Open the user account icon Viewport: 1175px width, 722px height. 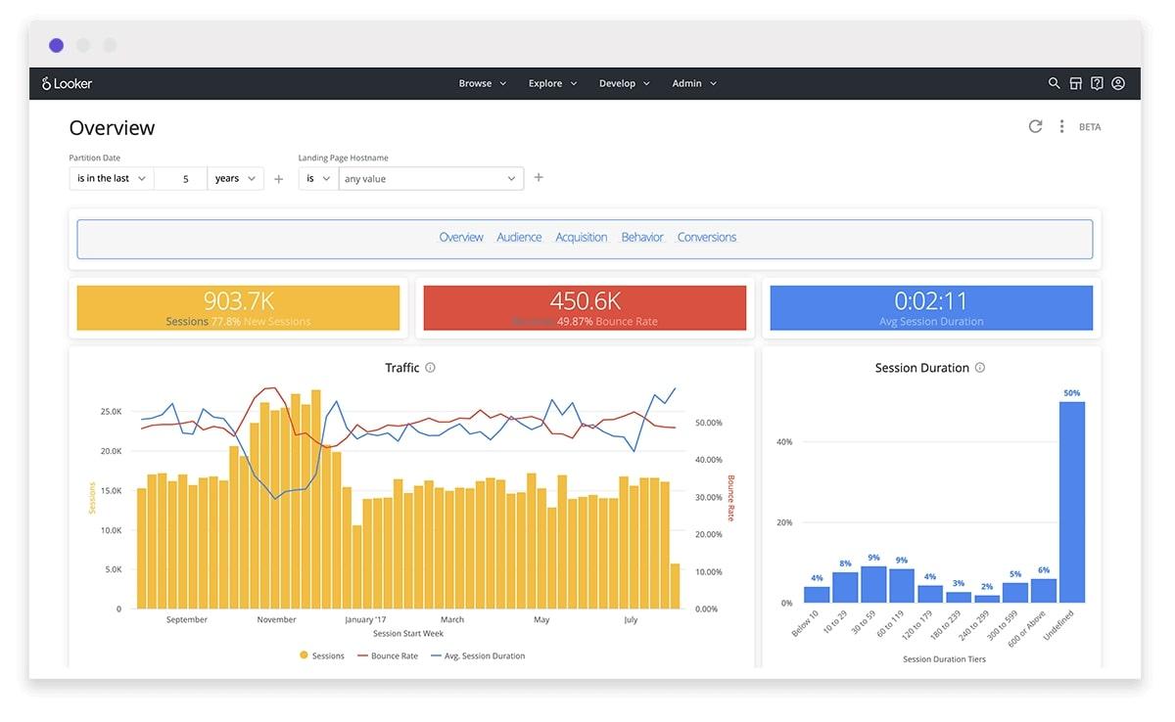click(1118, 83)
